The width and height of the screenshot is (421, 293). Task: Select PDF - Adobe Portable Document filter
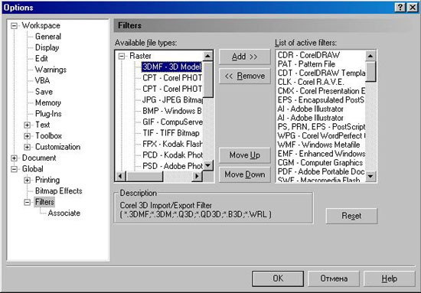321,171
